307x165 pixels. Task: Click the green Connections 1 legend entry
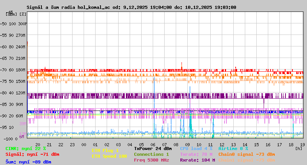point(151,154)
